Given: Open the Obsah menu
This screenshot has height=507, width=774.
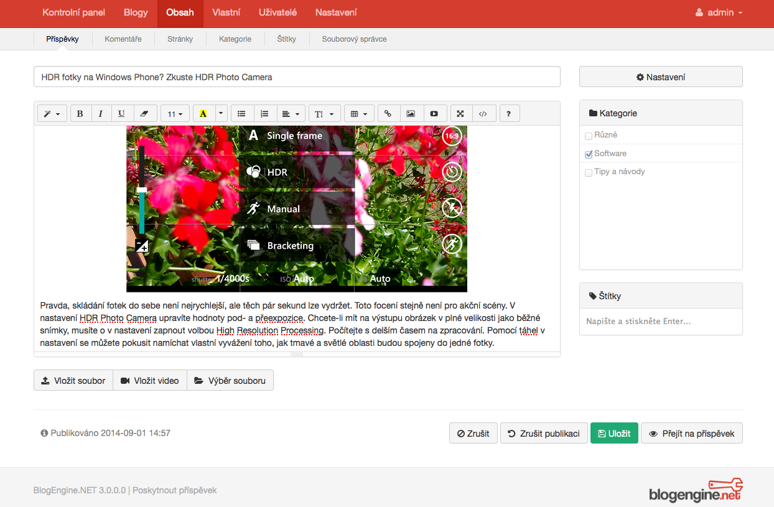Looking at the screenshot, I should [x=180, y=12].
